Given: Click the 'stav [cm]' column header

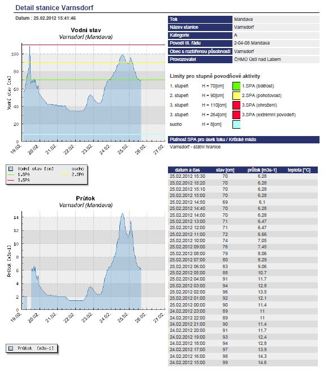Looking at the screenshot, I should (225, 170).
